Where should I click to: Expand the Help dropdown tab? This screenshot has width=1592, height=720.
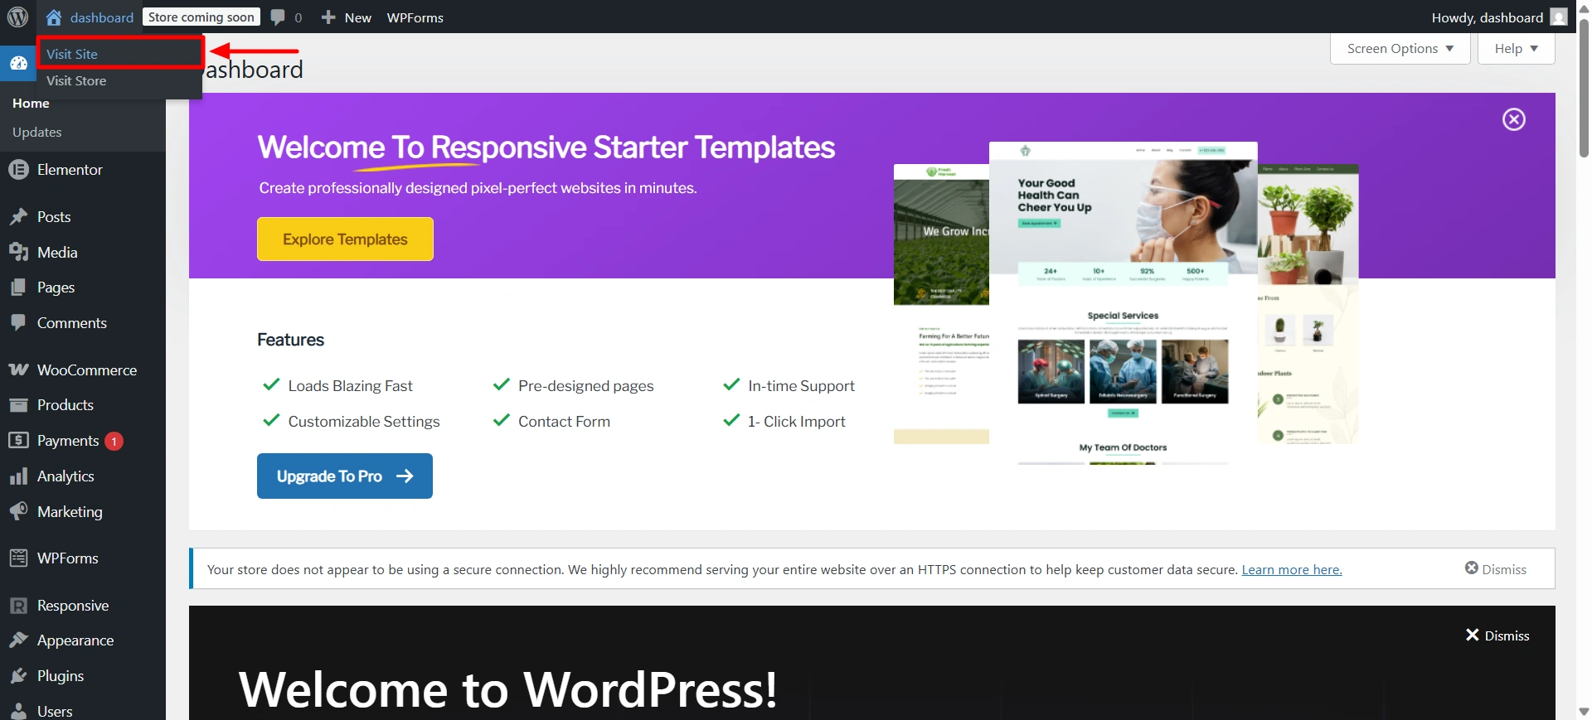click(x=1517, y=49)
